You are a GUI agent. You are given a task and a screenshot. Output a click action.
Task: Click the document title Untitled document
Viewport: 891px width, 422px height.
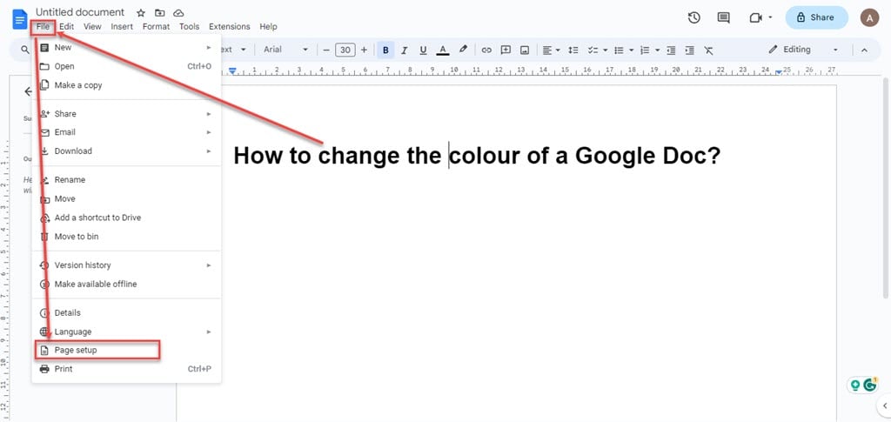[79, 12]
